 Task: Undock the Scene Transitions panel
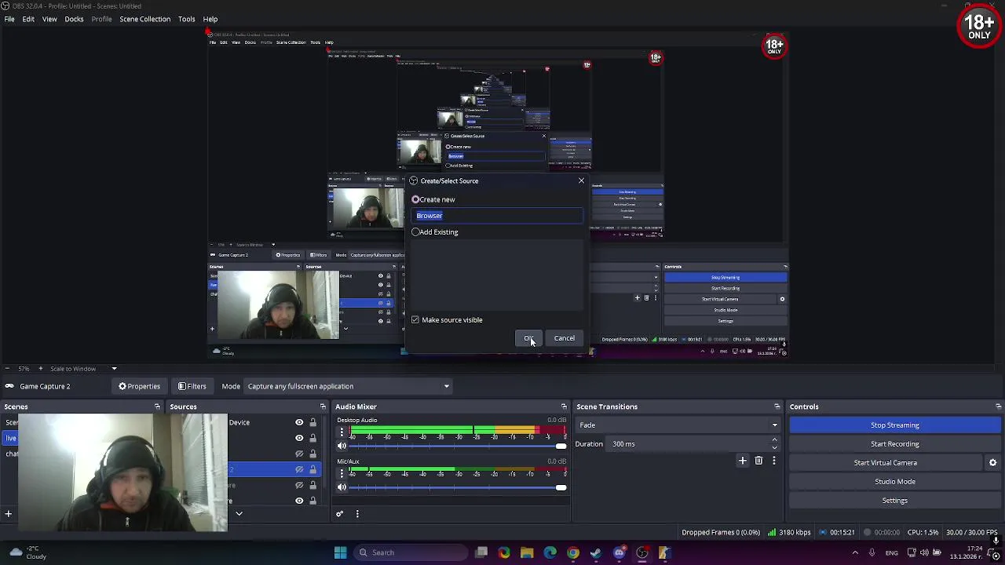[x=777, y=406]
